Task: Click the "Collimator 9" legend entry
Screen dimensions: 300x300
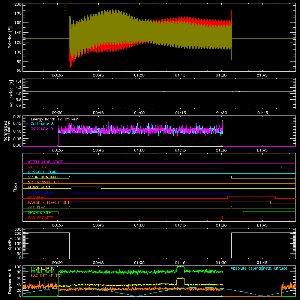Action: pos(42,128)
